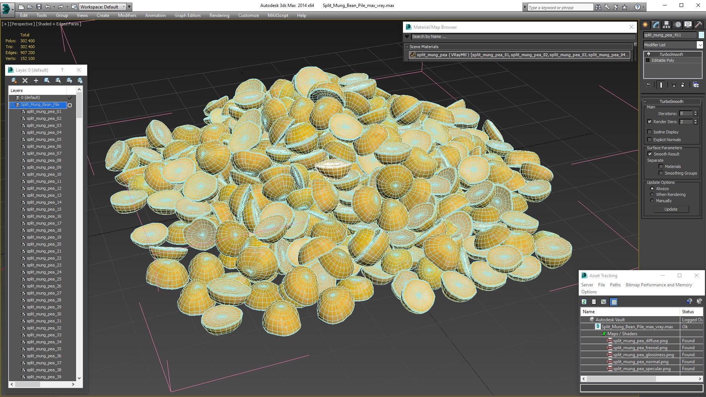The height and width of the screenshot is (397, 706).
Task: Open the Modifiers menu
Action: tap(127, 15)
